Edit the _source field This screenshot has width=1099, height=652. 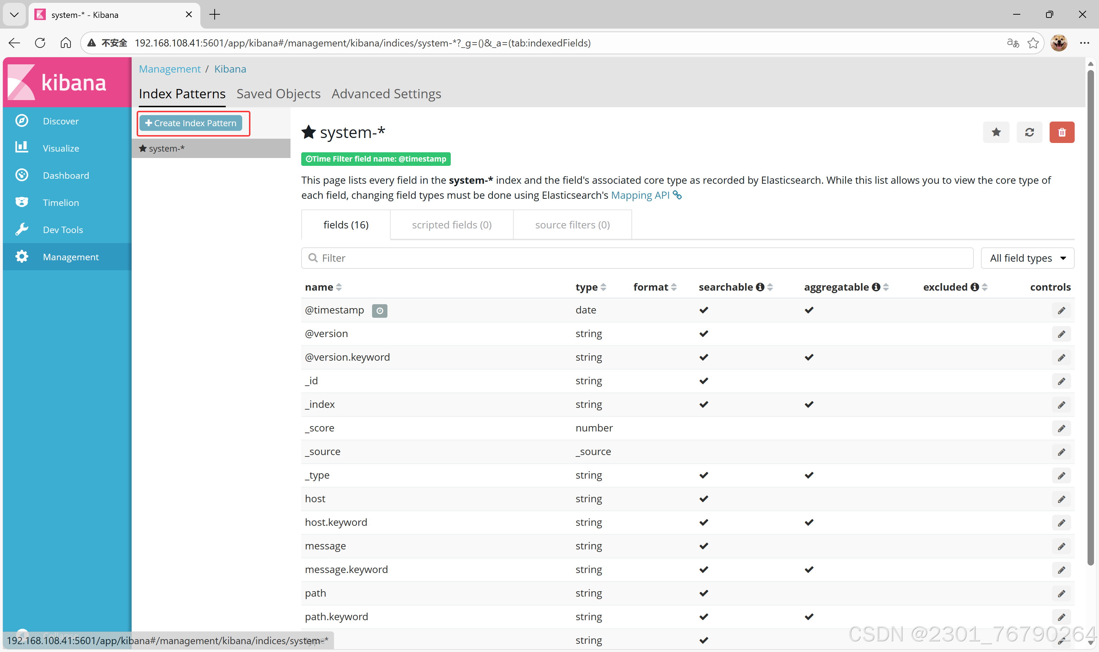1062,452
